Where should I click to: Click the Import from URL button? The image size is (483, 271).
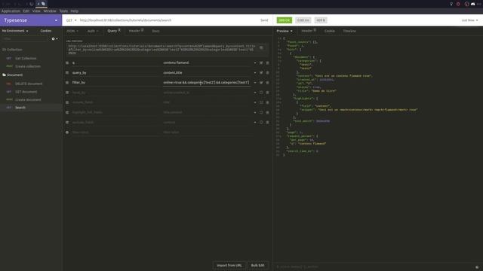click(229, 266)
